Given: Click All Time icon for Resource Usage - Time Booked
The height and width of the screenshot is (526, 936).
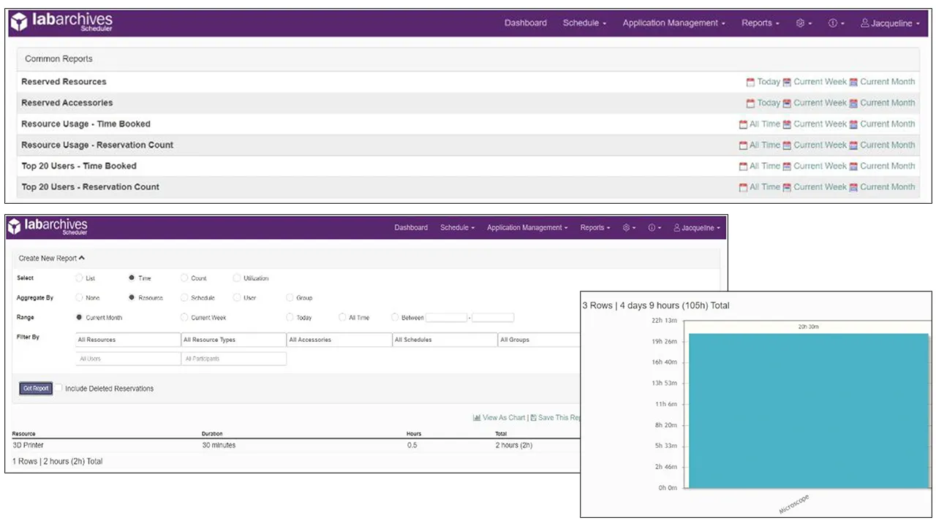Looking at the screenshot, I should coord(743,125).
